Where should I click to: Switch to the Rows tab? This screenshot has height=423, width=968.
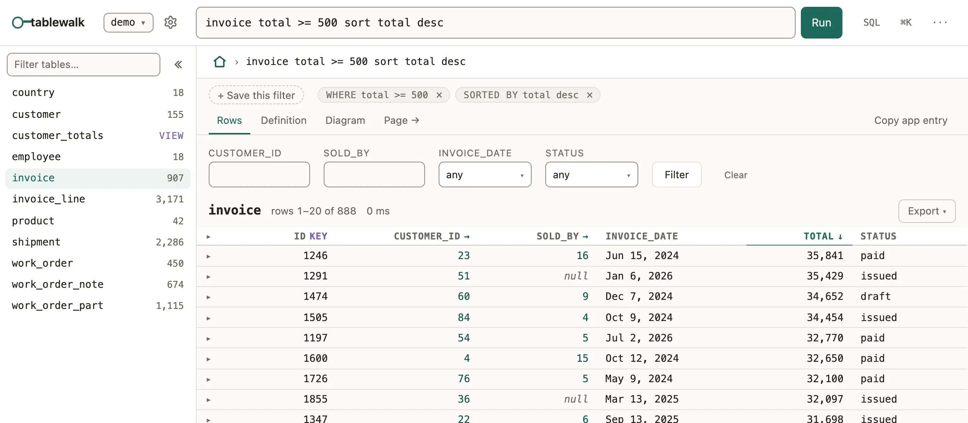coord(229,120)
